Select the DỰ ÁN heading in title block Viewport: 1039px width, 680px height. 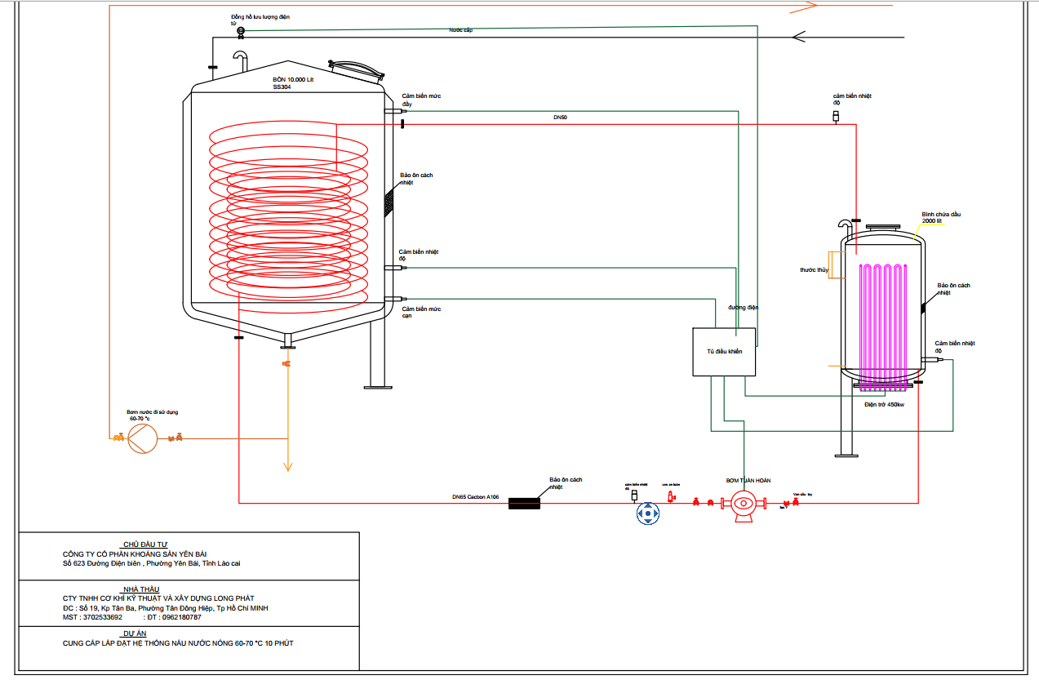point(135,633)
